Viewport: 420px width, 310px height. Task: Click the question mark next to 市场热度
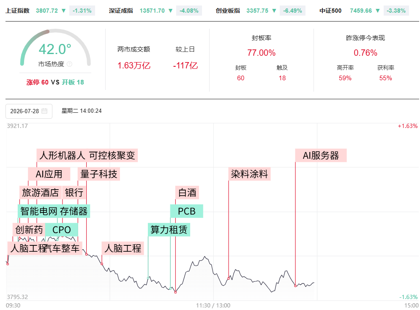[x=69, y=64]
